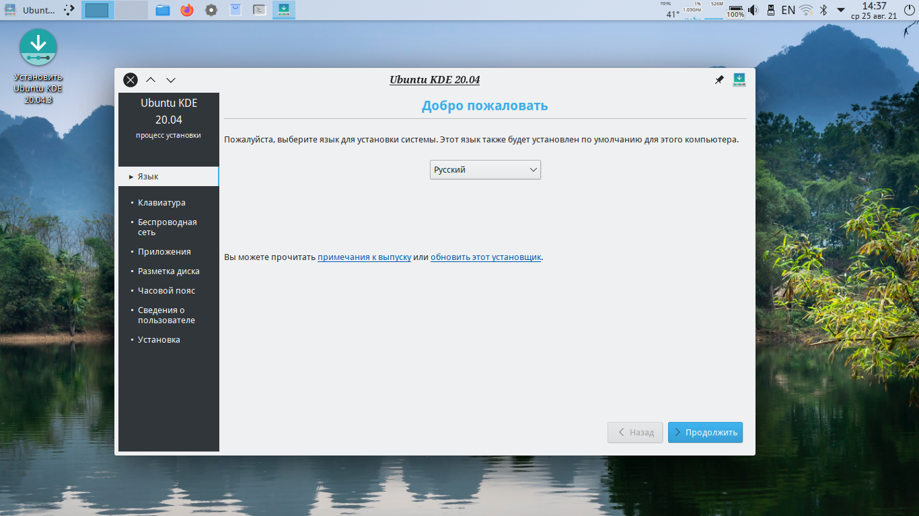Viewport: 919px width, 516px height.
Task: Click the keep-above up arrow in the title bar
Action: 151,80
